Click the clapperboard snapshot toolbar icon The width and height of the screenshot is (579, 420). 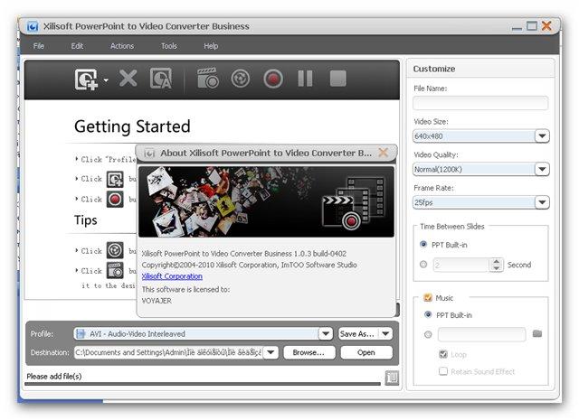coord(207,79)
